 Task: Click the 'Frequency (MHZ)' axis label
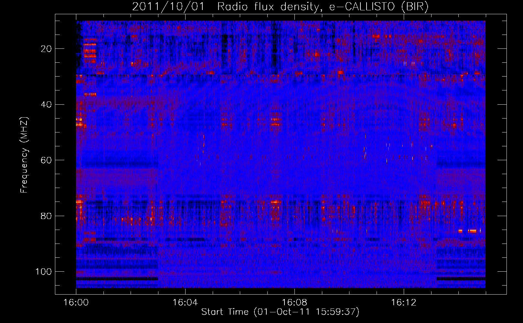[24, 155]
